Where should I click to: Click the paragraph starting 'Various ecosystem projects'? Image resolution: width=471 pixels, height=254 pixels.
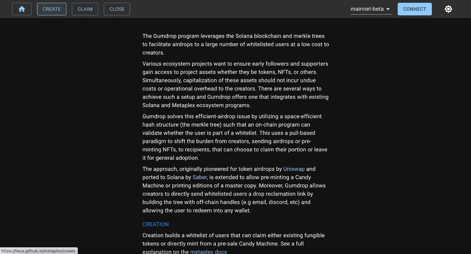tap(235, 84)
